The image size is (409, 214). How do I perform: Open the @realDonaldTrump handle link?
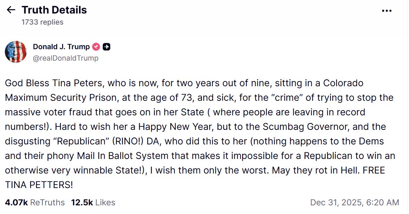pyautogui.click(x=66, y=58)
